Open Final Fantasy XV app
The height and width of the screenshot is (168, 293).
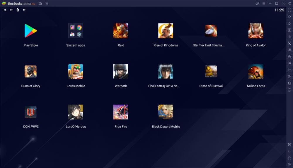(x=166, y=71)
